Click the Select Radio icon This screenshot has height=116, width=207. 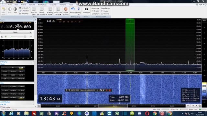[x=4, y=11]
